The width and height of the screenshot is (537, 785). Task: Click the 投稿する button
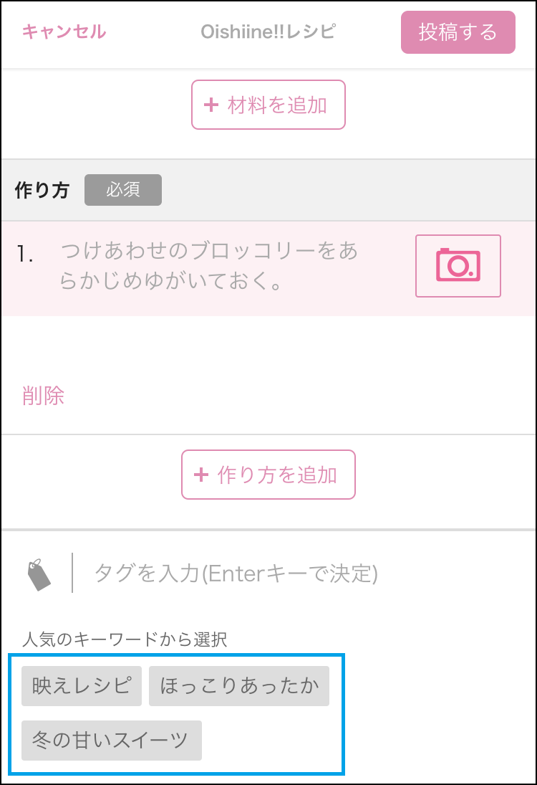[458, 32]
